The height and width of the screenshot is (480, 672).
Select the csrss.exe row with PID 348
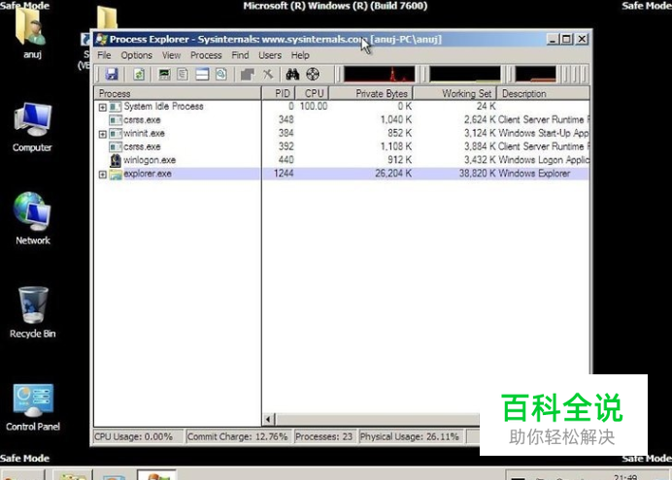point(342,120)
